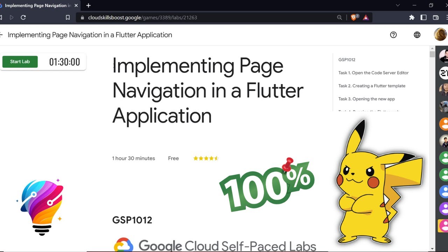Go to Task 1. Open the Code Server Editor
This screenshot has width=448, height=252.
(373, 73)
